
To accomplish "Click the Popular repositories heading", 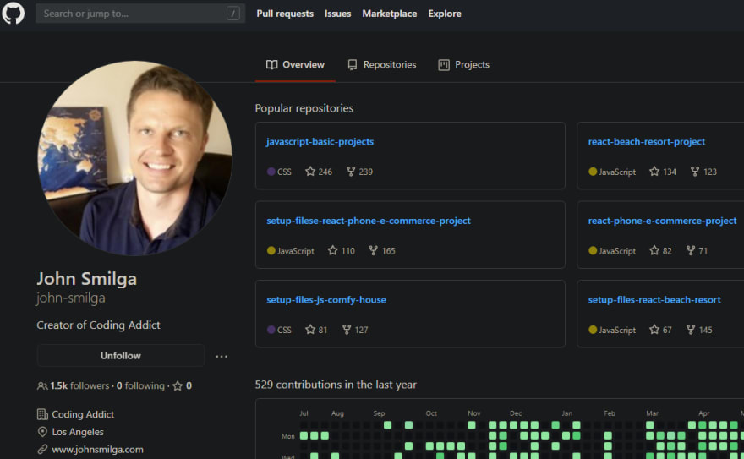I will pyautogui.click(x=304, y=108).
